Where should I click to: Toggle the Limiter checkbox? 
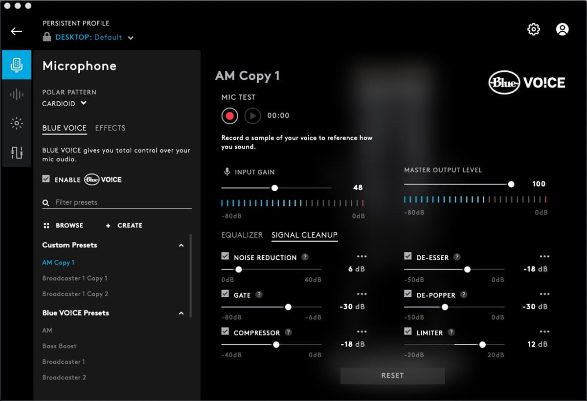(408, 332)
